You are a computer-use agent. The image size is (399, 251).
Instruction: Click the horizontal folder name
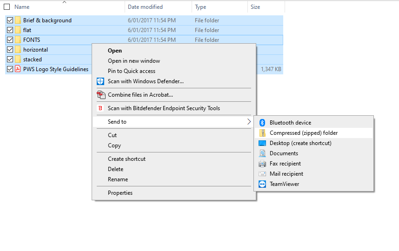(35, 50)
